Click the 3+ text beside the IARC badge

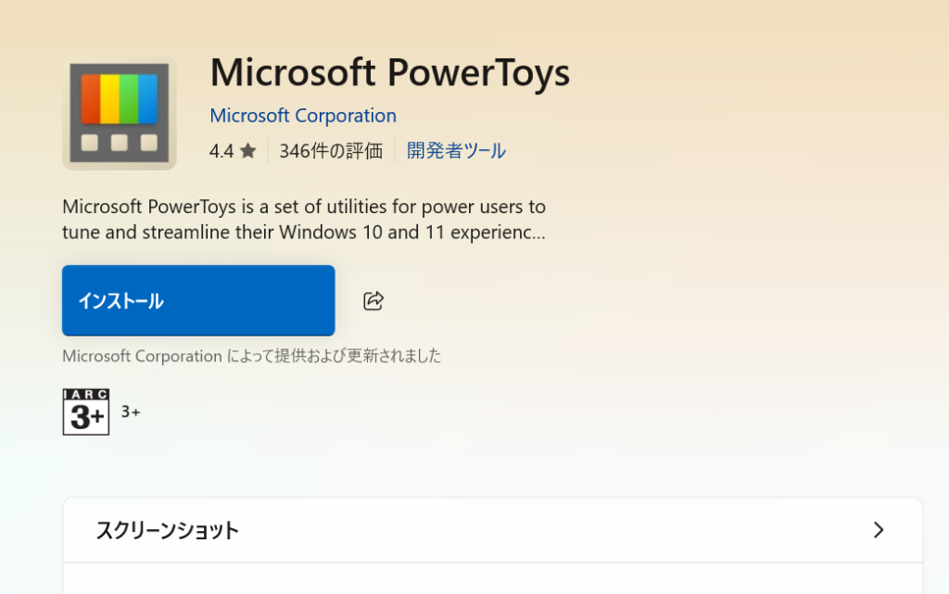pos(131,411)
